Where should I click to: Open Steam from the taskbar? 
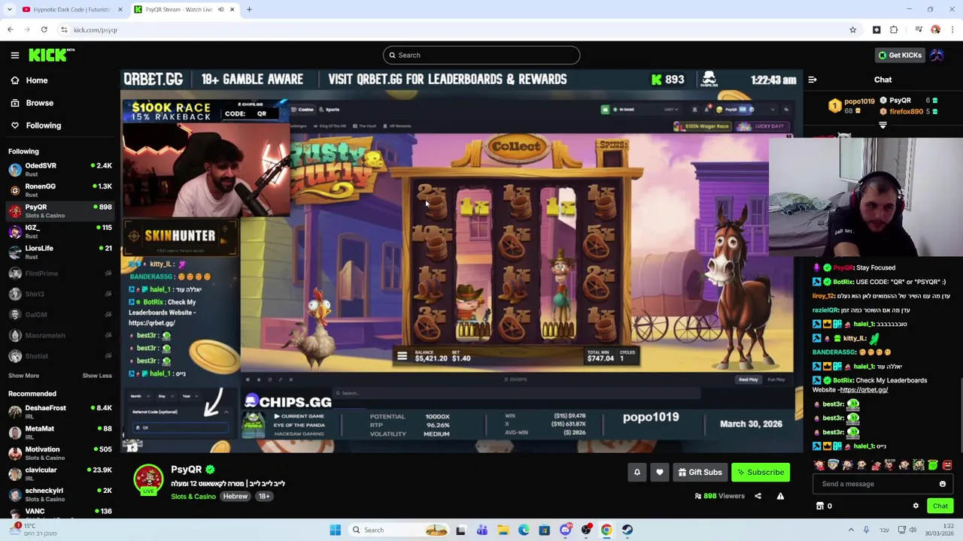[x=627, y=530]
